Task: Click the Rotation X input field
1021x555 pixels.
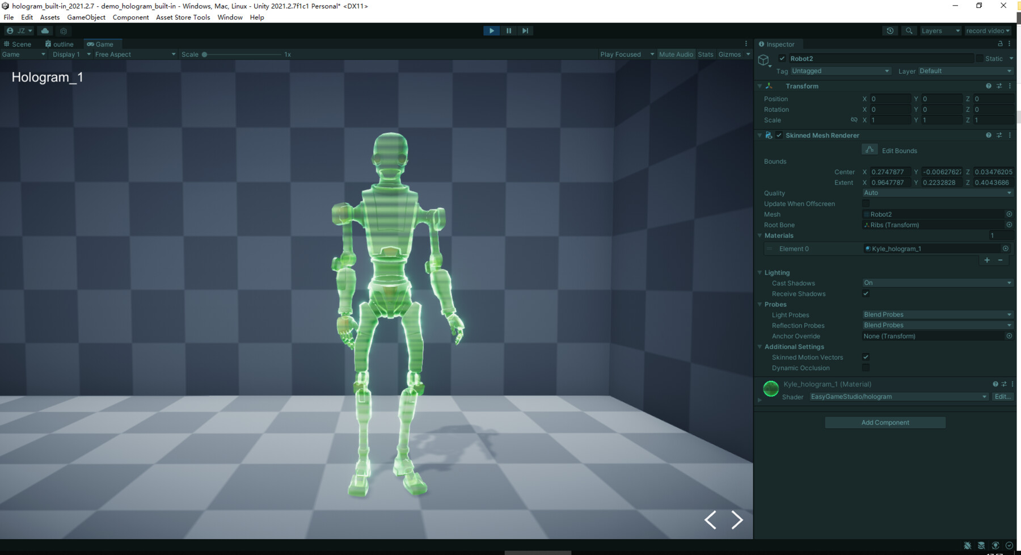Action: 889,109
